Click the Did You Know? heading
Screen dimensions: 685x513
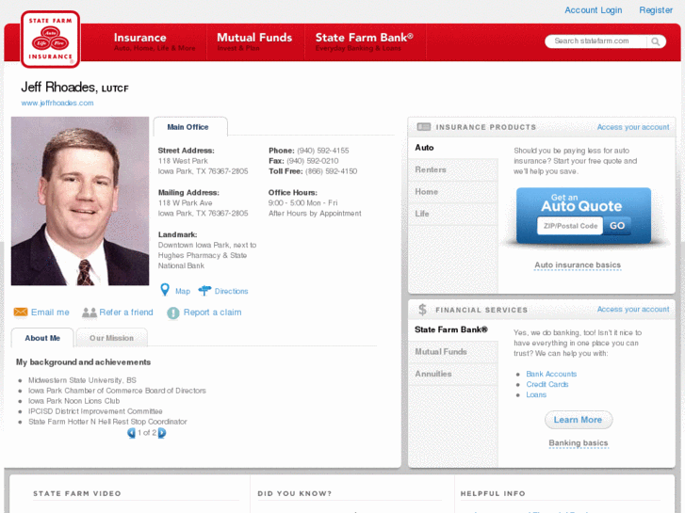coord(294,493)
